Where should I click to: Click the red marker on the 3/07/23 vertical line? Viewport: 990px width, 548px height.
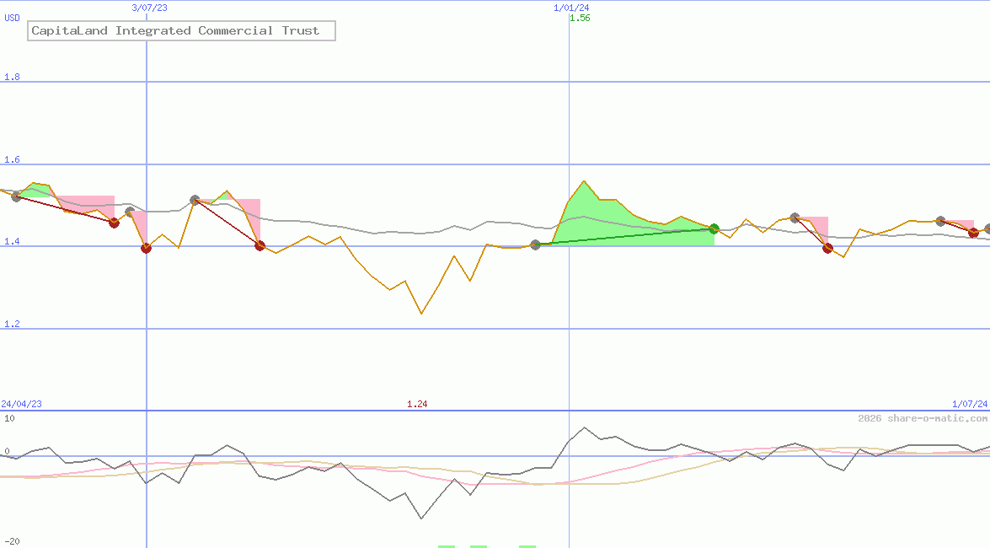click(x=146, y=248)
